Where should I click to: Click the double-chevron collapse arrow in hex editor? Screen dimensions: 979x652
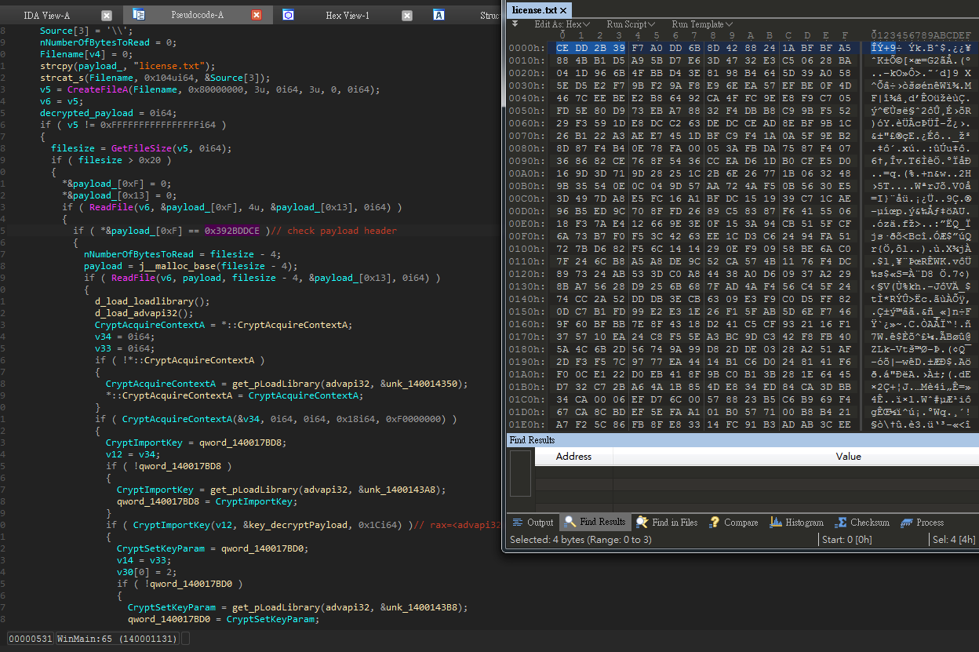[x=515, y=24]
